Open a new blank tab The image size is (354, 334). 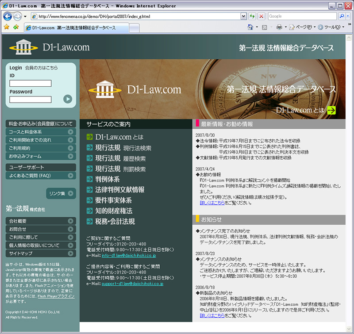[134, 28]
